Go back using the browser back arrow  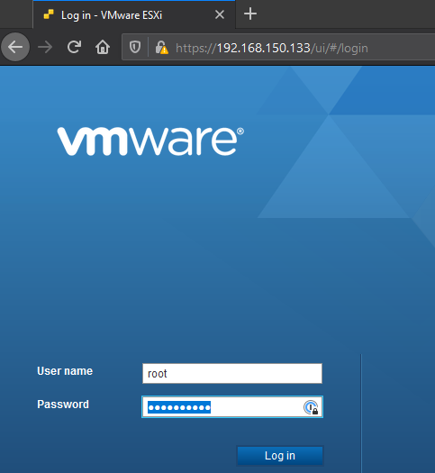[x=15, y=47]
